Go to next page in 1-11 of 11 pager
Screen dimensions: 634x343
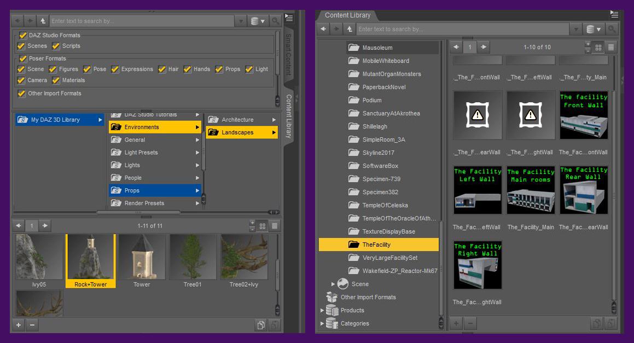point(45,226)
